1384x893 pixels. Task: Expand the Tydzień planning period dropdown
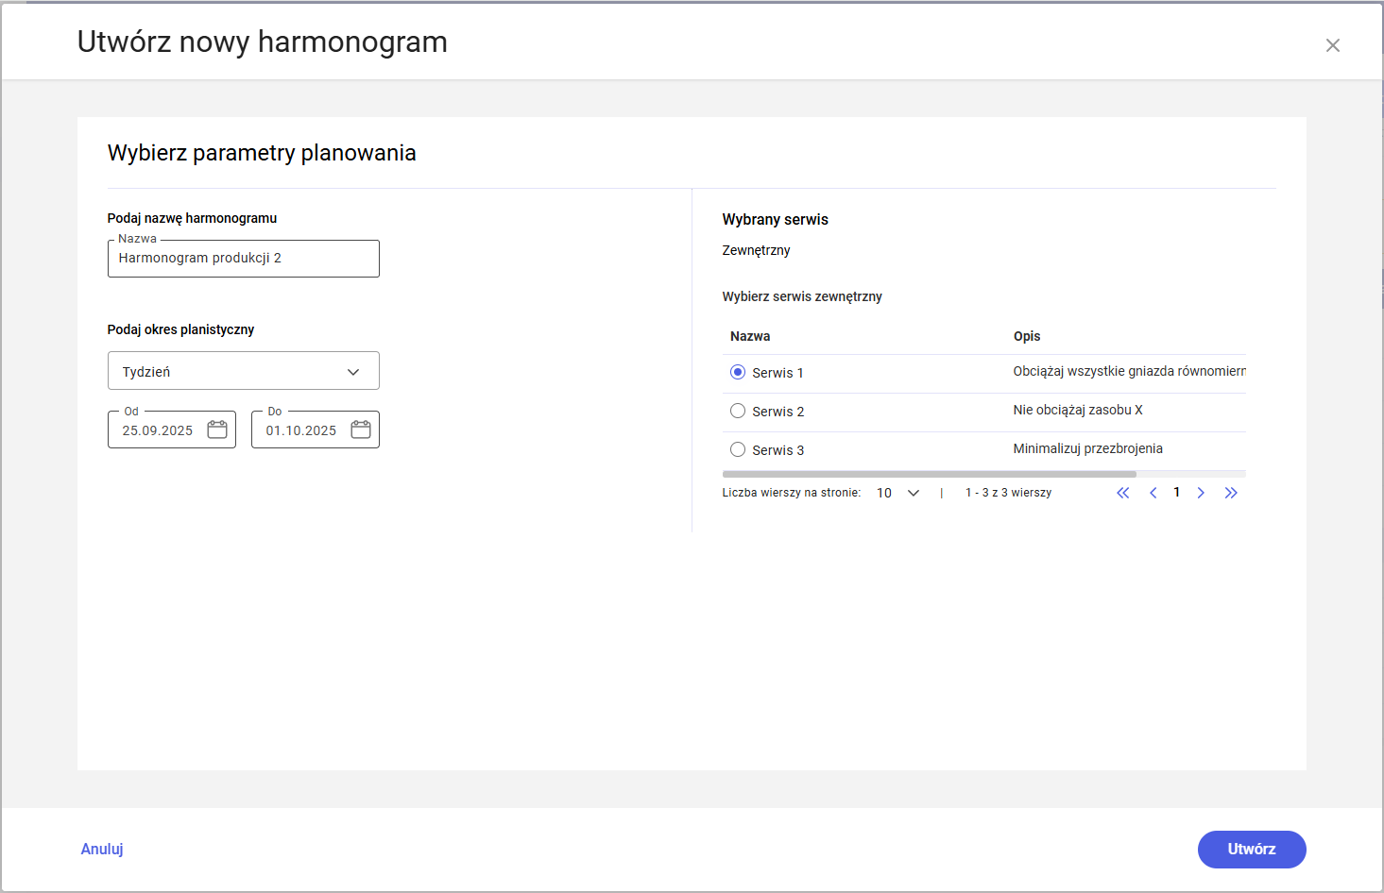[244, 371]
